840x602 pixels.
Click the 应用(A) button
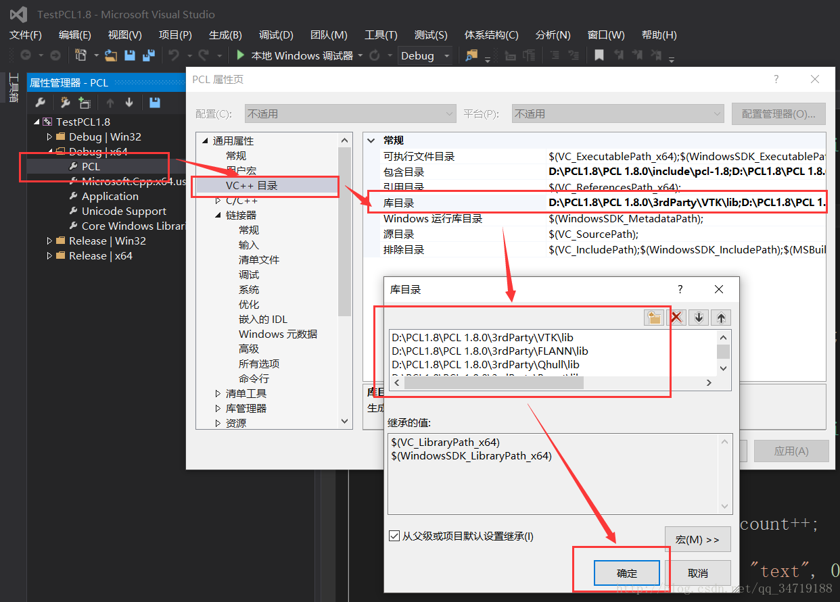791,451
